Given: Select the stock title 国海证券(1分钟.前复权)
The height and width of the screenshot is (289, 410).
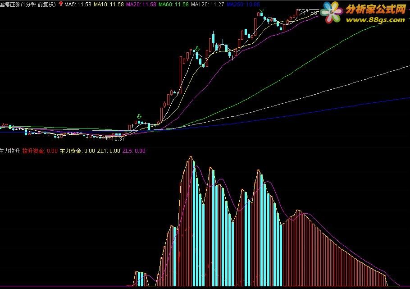Looking at the screenshot, I should click(x=28, y=4).
